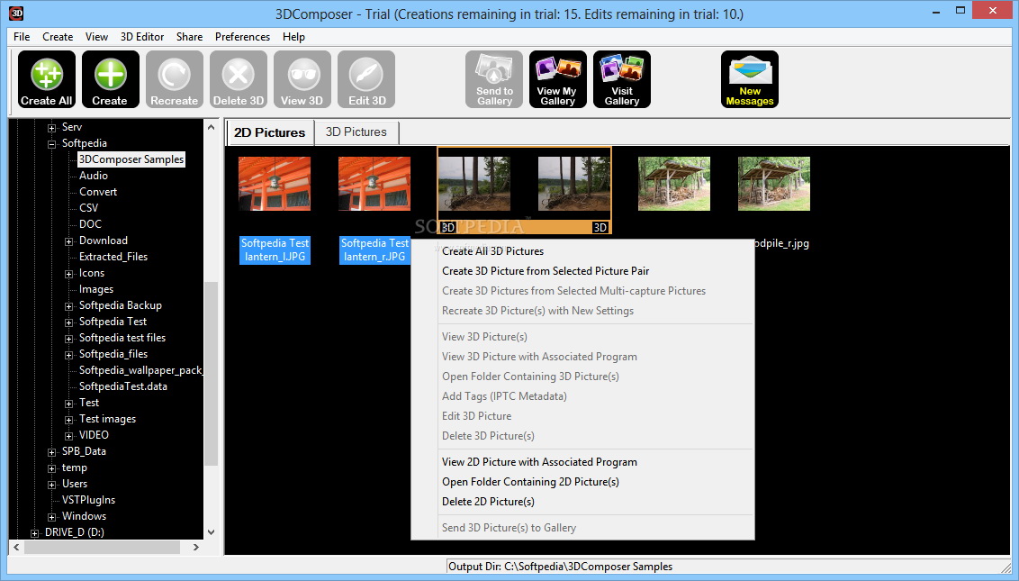
Task: Choose Create 3D Picture from Selected Picture Pair
Action: 546,271
